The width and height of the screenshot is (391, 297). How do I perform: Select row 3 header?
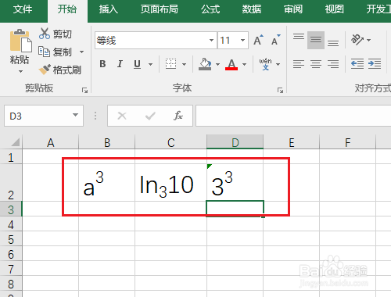pyautogui.click(x=11, y=209)
